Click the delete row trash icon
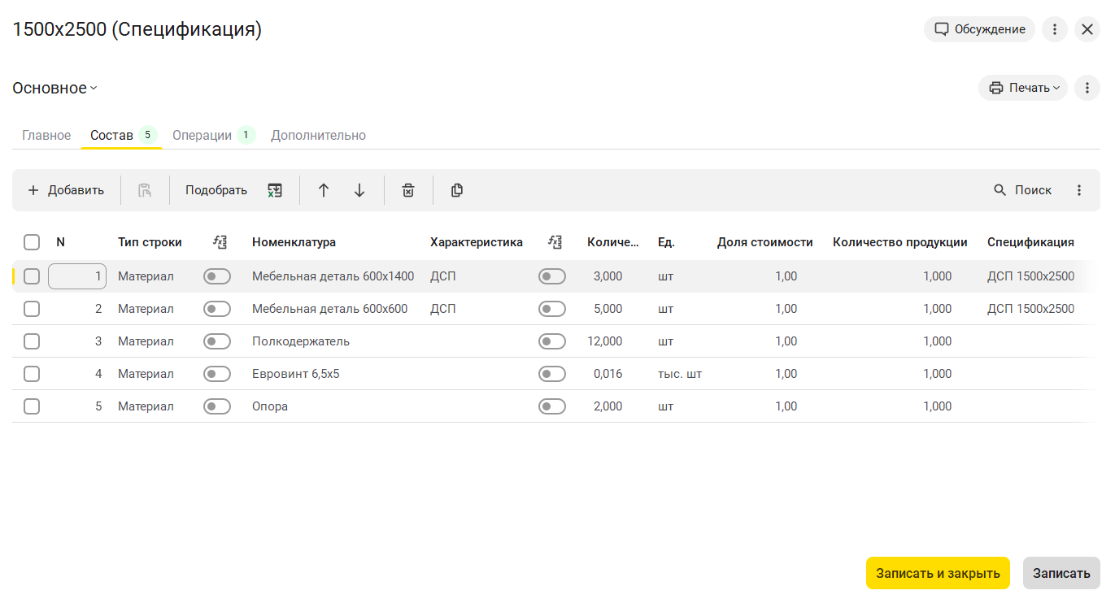The width and height of the screenshot is (1115, 599). pyautogui.click(x=408, y=190)
